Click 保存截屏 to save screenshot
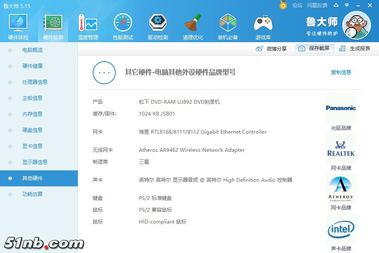379x253 pixels. [x=315, y=48]
